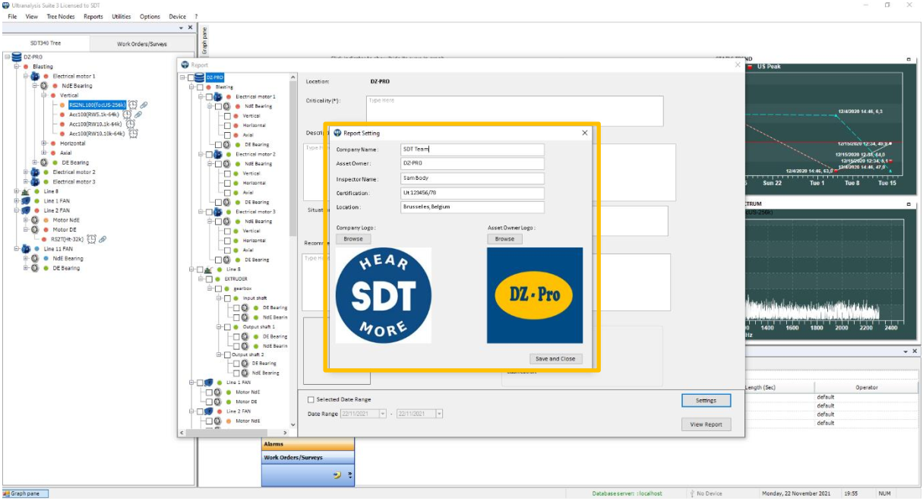The height and width of the screenshot is (501, 923).
Task: Tick the Blasting checkbox in Report tree
Action: click(200, 87)
